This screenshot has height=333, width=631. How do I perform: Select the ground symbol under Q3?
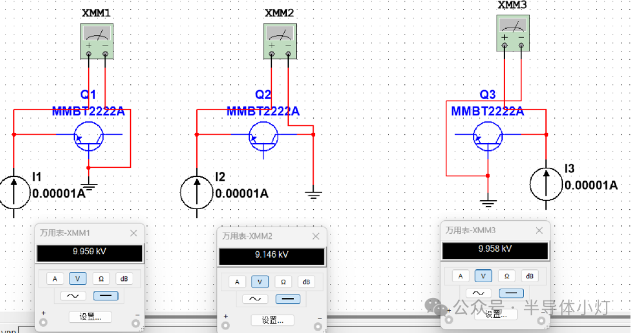[488, 204]
